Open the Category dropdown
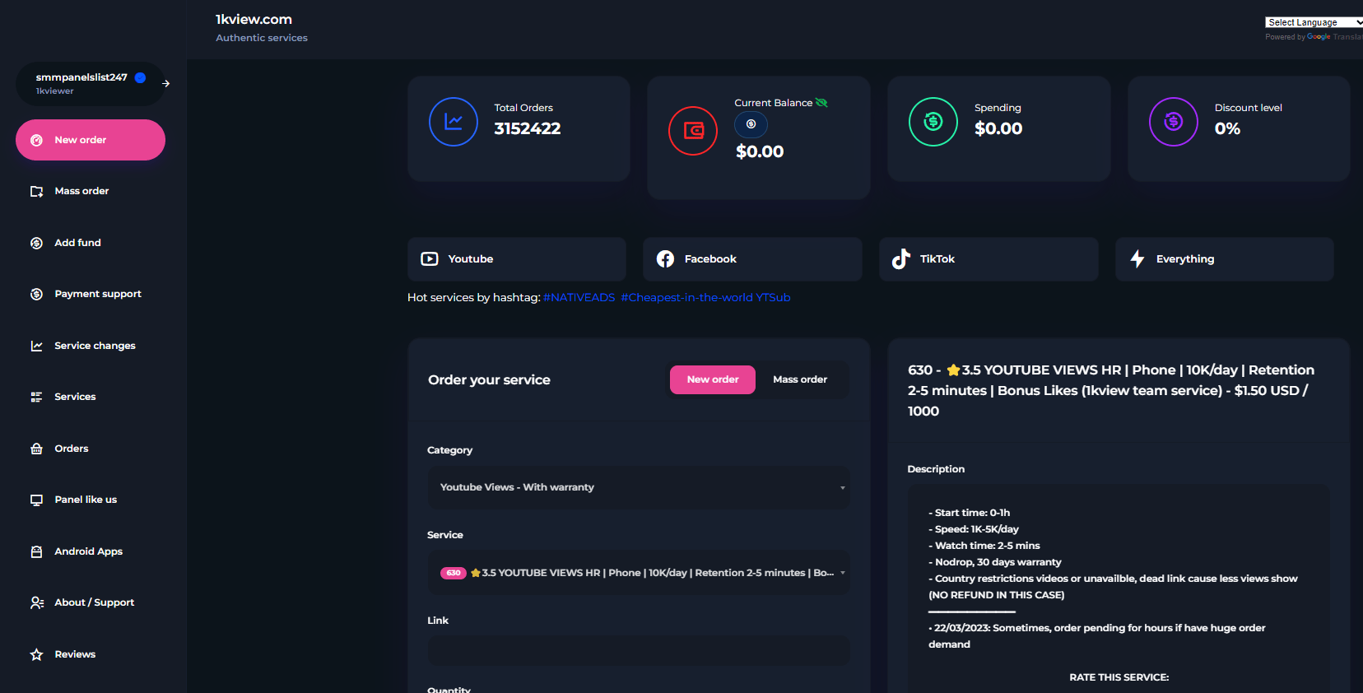1363x693 pixels. tap(639, 487)
